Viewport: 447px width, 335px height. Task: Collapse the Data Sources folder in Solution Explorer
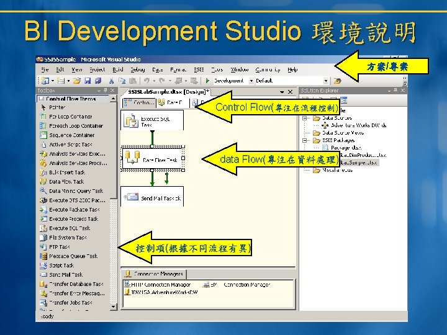[x=305, y=118]
